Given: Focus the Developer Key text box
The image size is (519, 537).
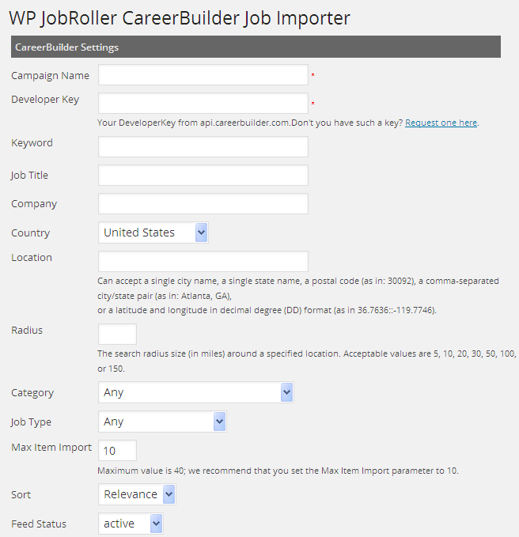Looking at the screenshot, I should point(203,103).
